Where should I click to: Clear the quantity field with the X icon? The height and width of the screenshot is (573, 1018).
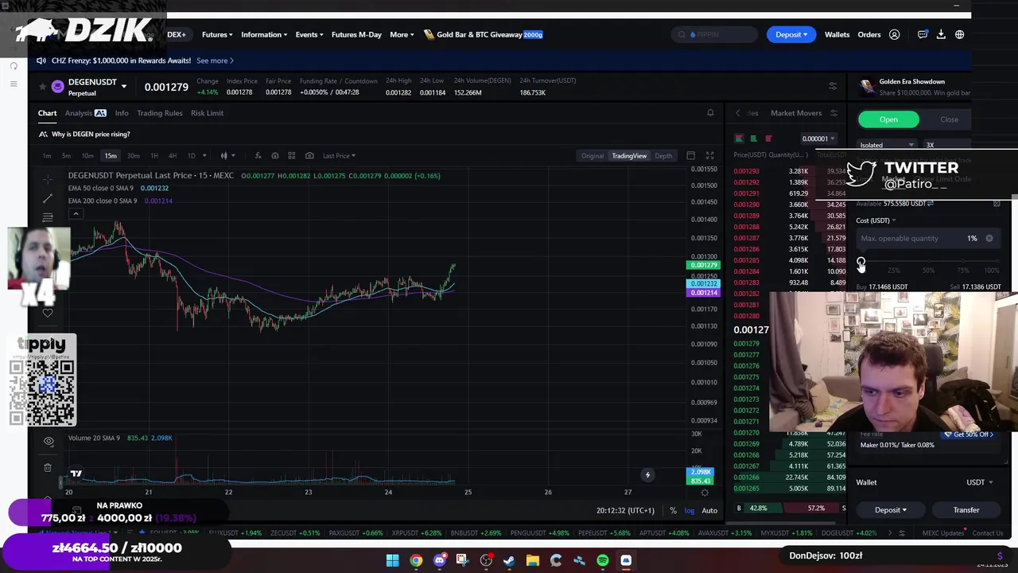tap(989, 239)
